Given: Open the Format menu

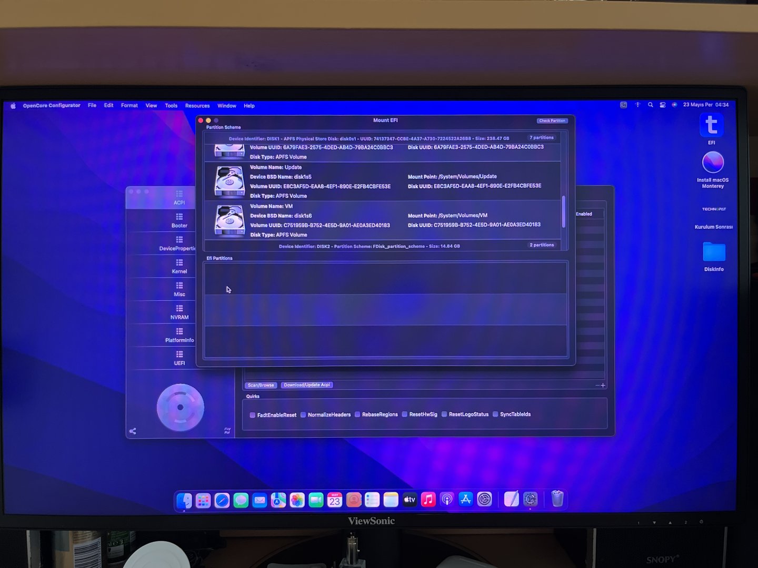Looking at the screenshot, I should point(129,106).
